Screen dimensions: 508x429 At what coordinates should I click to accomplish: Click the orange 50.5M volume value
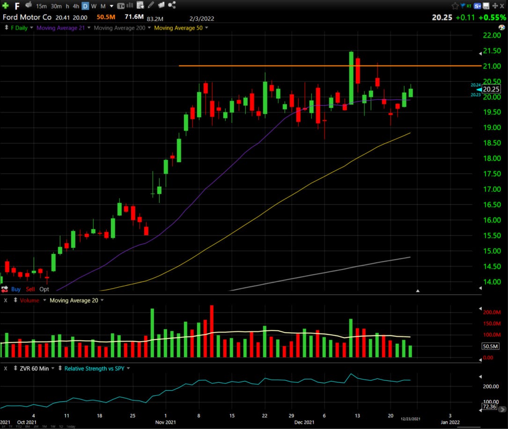tap(106, 17)
